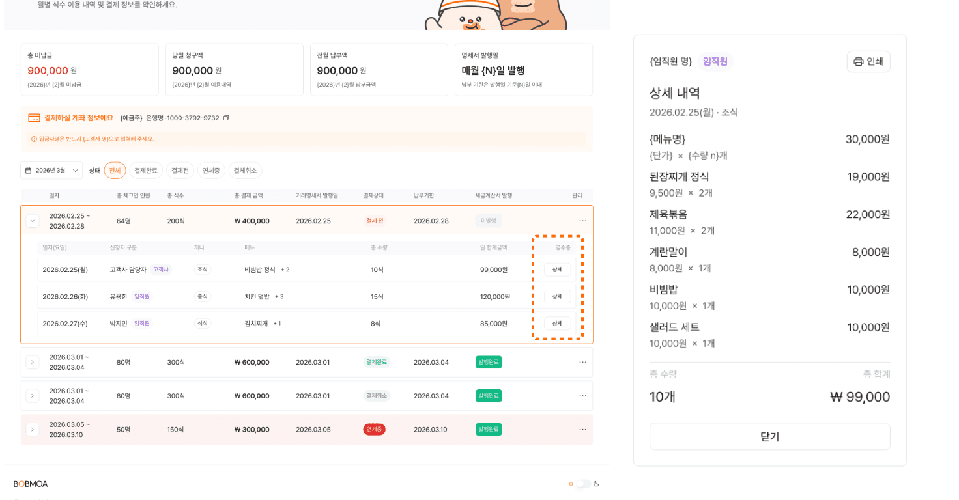This screenshot has width=959, height=500.
Task: Click the BOBMOA footer logo
Action: pyautogui.click(x=31, y=484)
